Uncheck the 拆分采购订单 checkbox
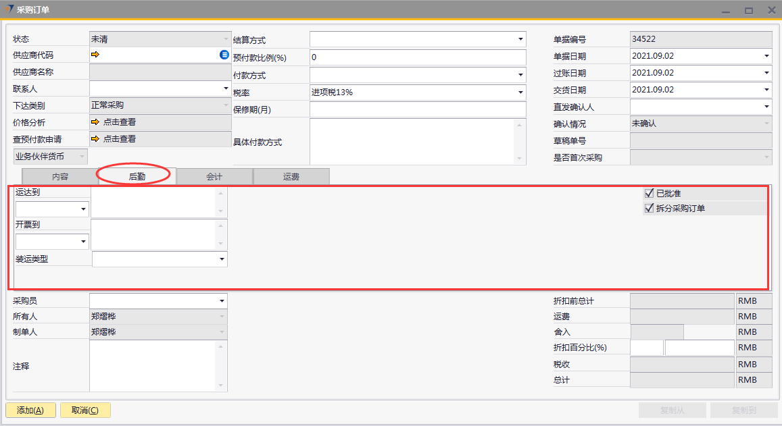This screenshot has width=782, height=426. [x=650, y=208]
